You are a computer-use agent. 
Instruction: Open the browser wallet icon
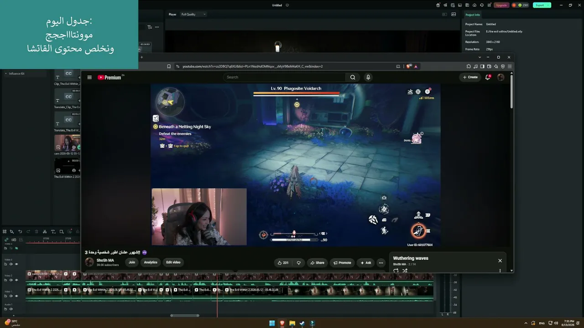(489, 67)
